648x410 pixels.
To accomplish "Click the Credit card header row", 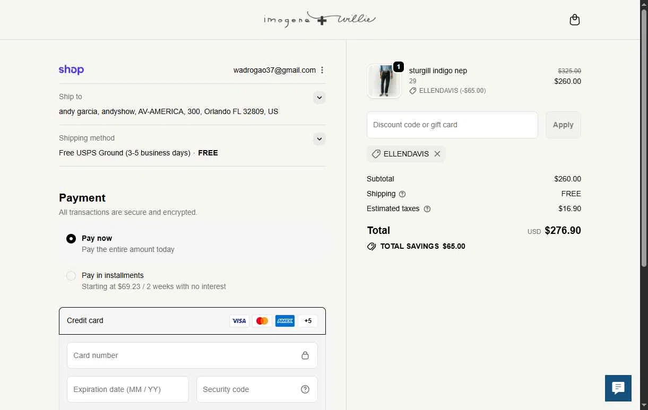I will coord(192,321).
